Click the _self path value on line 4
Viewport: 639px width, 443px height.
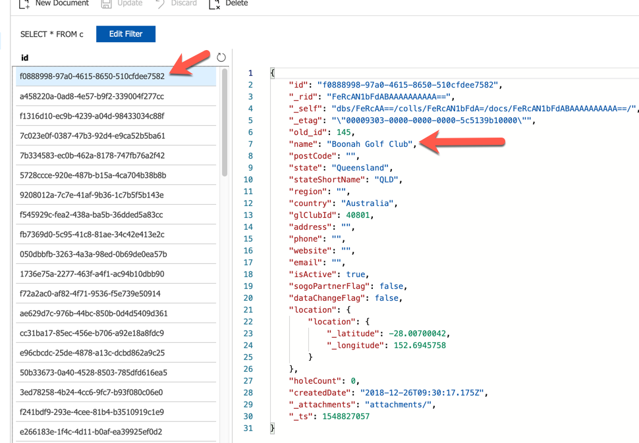[x=484, y=109]
